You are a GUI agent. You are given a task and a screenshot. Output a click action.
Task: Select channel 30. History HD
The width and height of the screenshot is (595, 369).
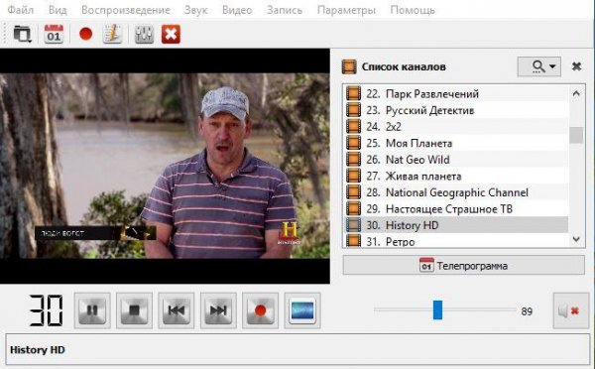[456, 225]
